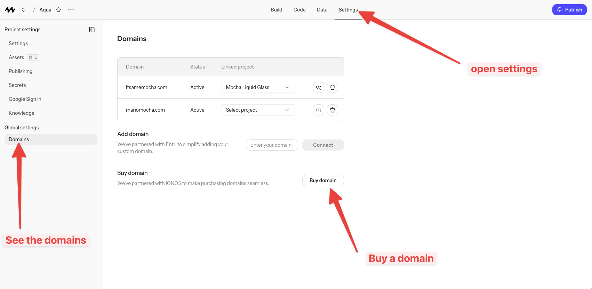Click the Aqua project name

[x=45, y=10]
